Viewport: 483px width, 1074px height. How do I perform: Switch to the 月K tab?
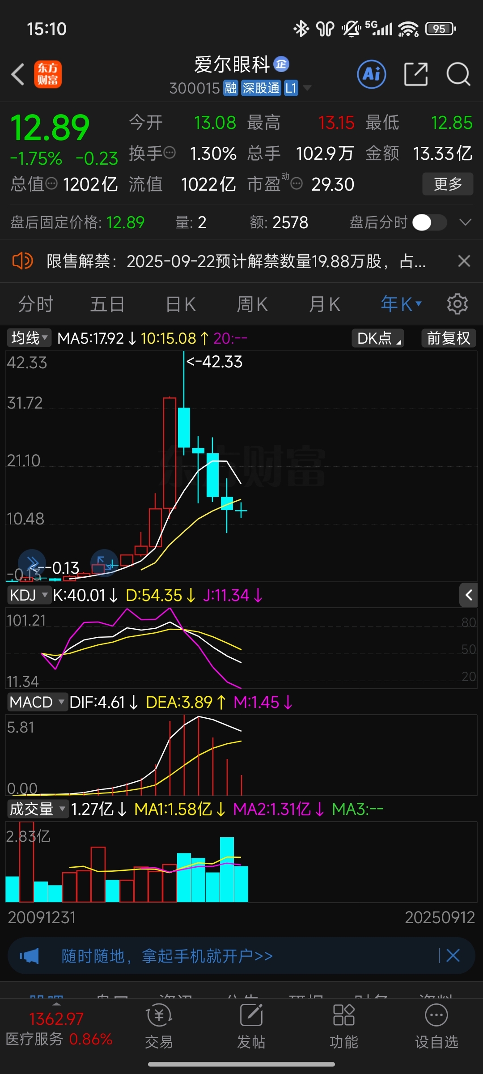click(325, 304)
